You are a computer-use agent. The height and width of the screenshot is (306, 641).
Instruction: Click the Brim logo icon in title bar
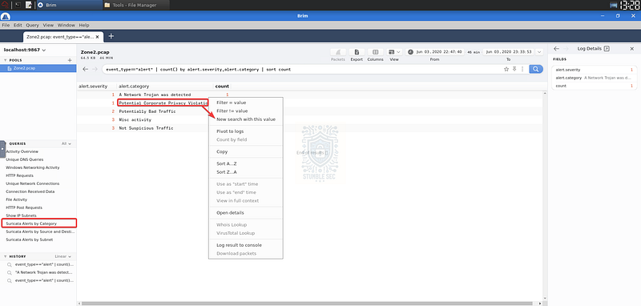pyautogui.click(x=5, y=16)
